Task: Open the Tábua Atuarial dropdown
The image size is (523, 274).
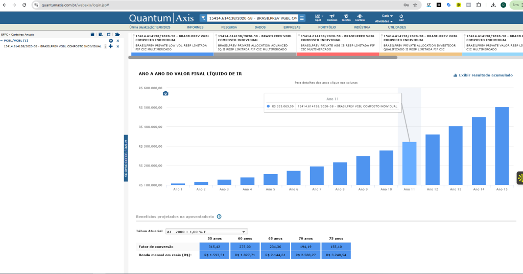Action: 206,231
